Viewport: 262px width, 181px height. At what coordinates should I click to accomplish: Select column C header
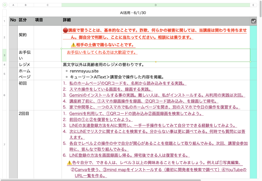[48, 5]
